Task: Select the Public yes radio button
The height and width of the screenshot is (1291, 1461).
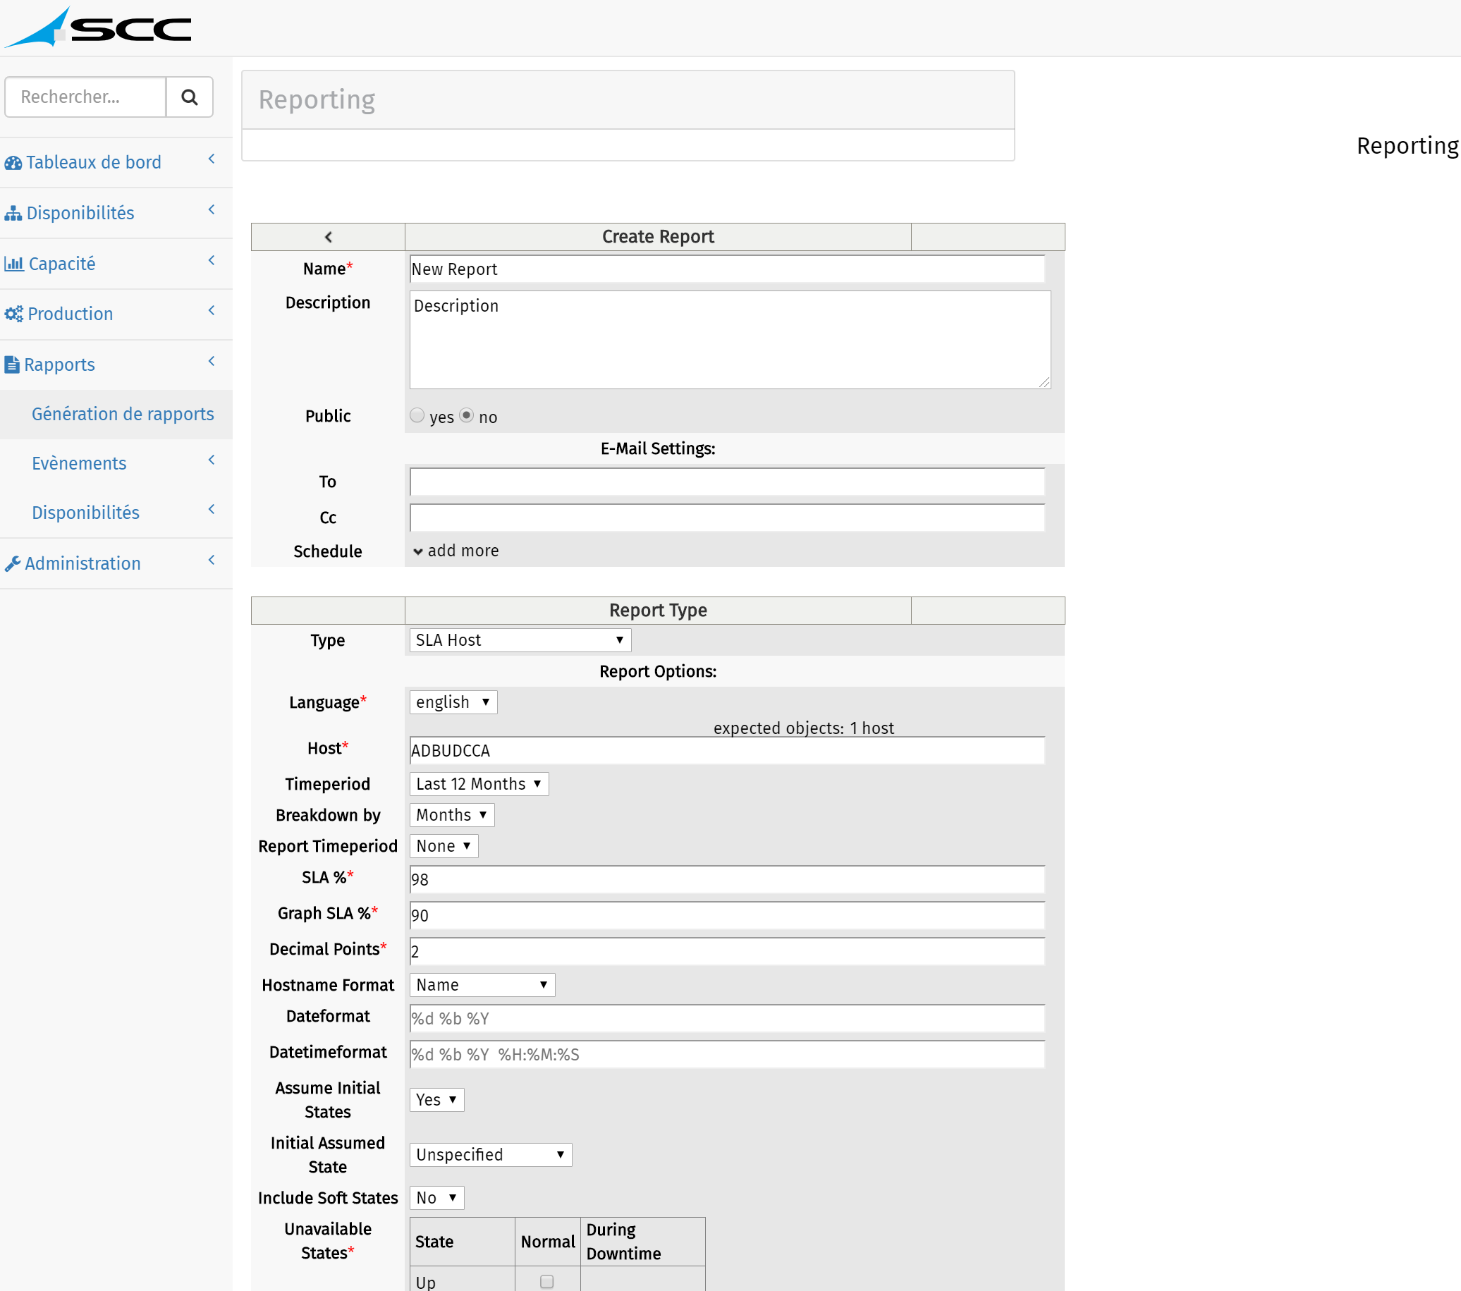Action: point(417,415)
